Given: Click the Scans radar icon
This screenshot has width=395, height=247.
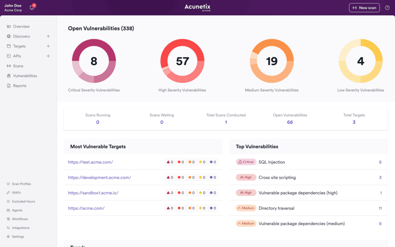Looking at the screenshot, I should 9,66.
